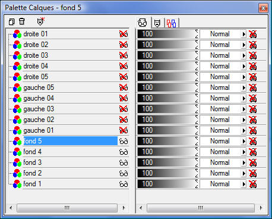Open blend mode menu arrow for droite 01
The height and width of the screenshot is (219, 272).
pos(243,34)
